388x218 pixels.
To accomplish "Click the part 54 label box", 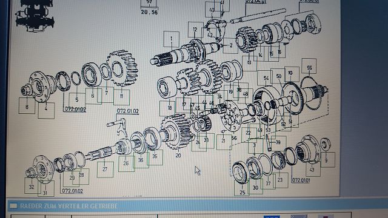I will point(265,78).
